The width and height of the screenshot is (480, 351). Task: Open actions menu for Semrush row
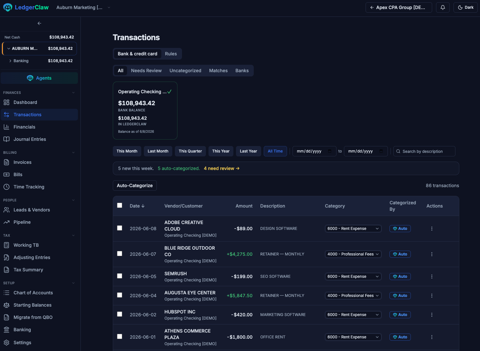coord(432,277)
